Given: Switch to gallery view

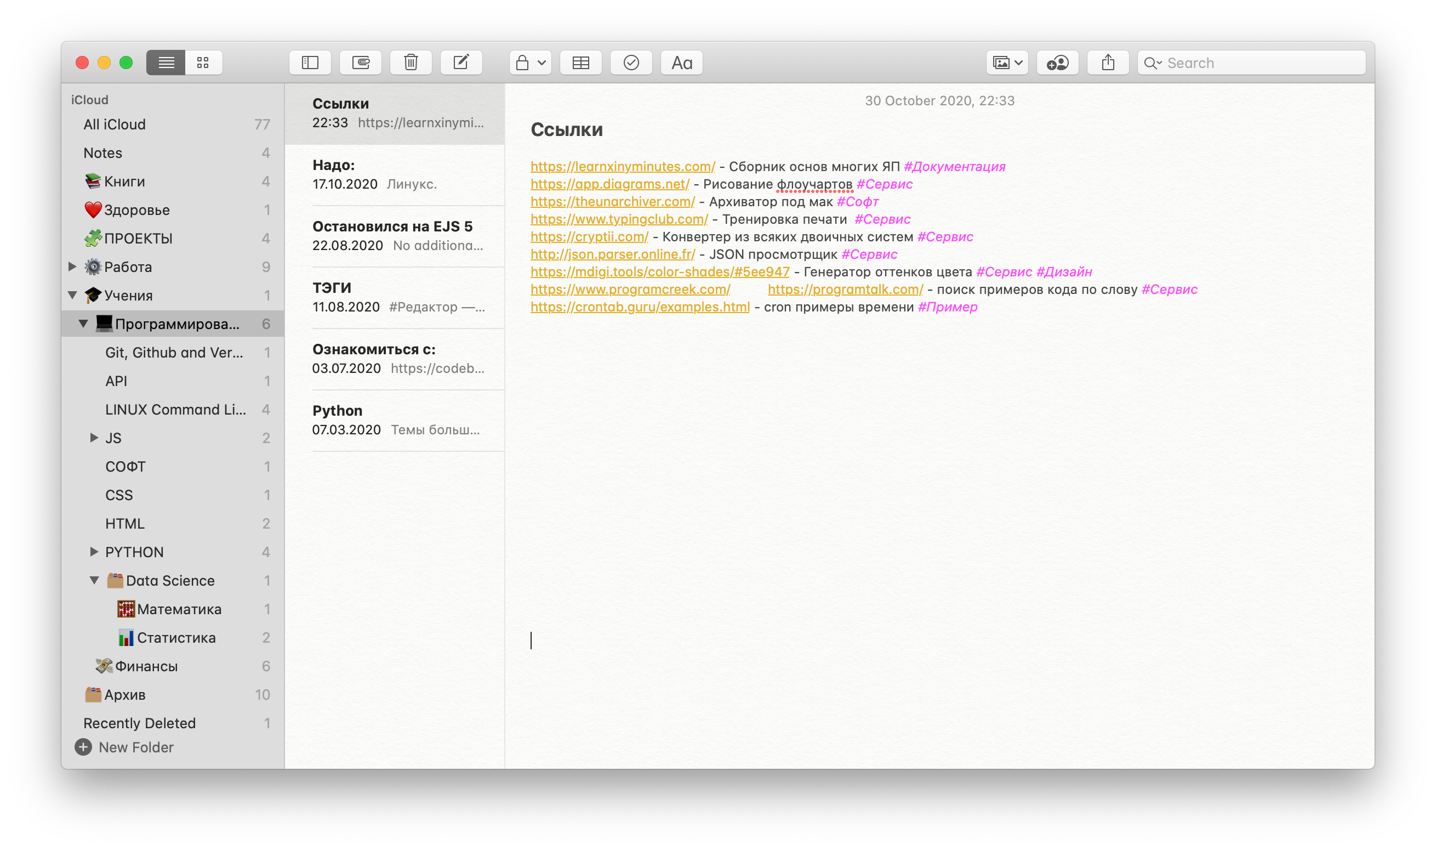Looking at the screenshot, I should click(x=203, y=63).
